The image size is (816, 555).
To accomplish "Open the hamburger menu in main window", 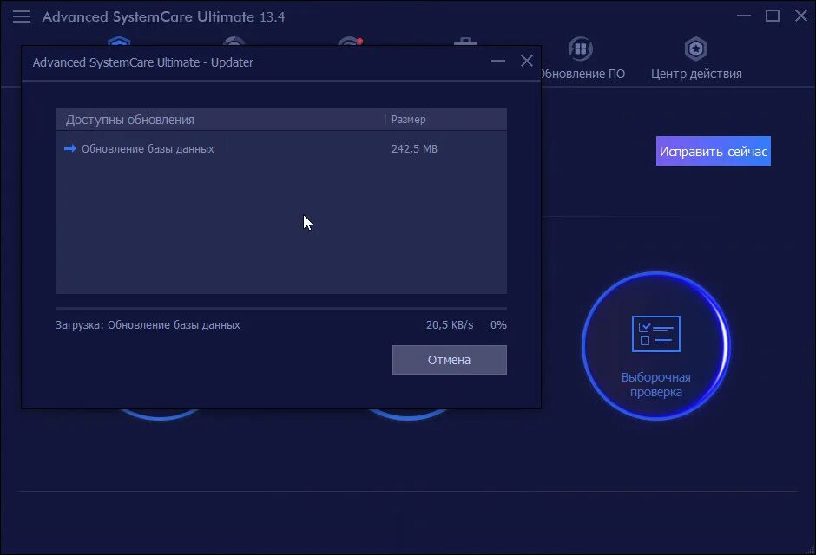I will (22, 16).
